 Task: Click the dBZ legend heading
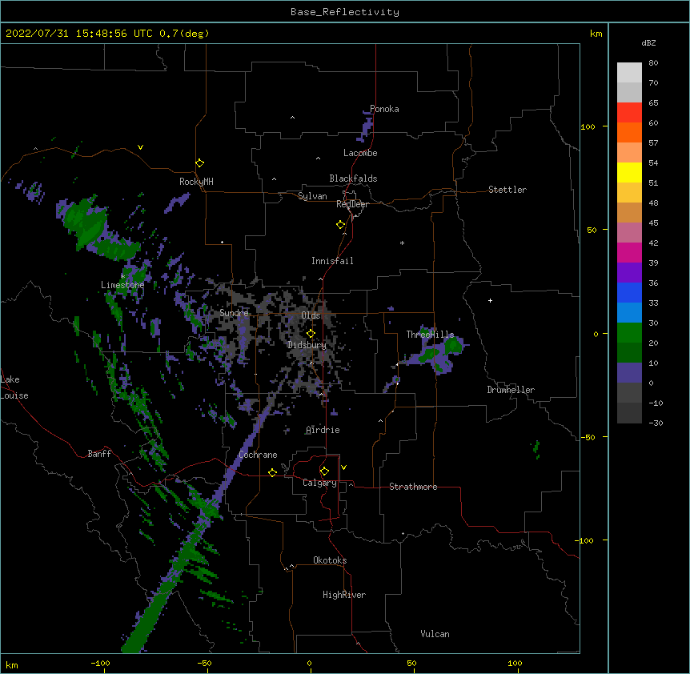(x=648, y=42)
